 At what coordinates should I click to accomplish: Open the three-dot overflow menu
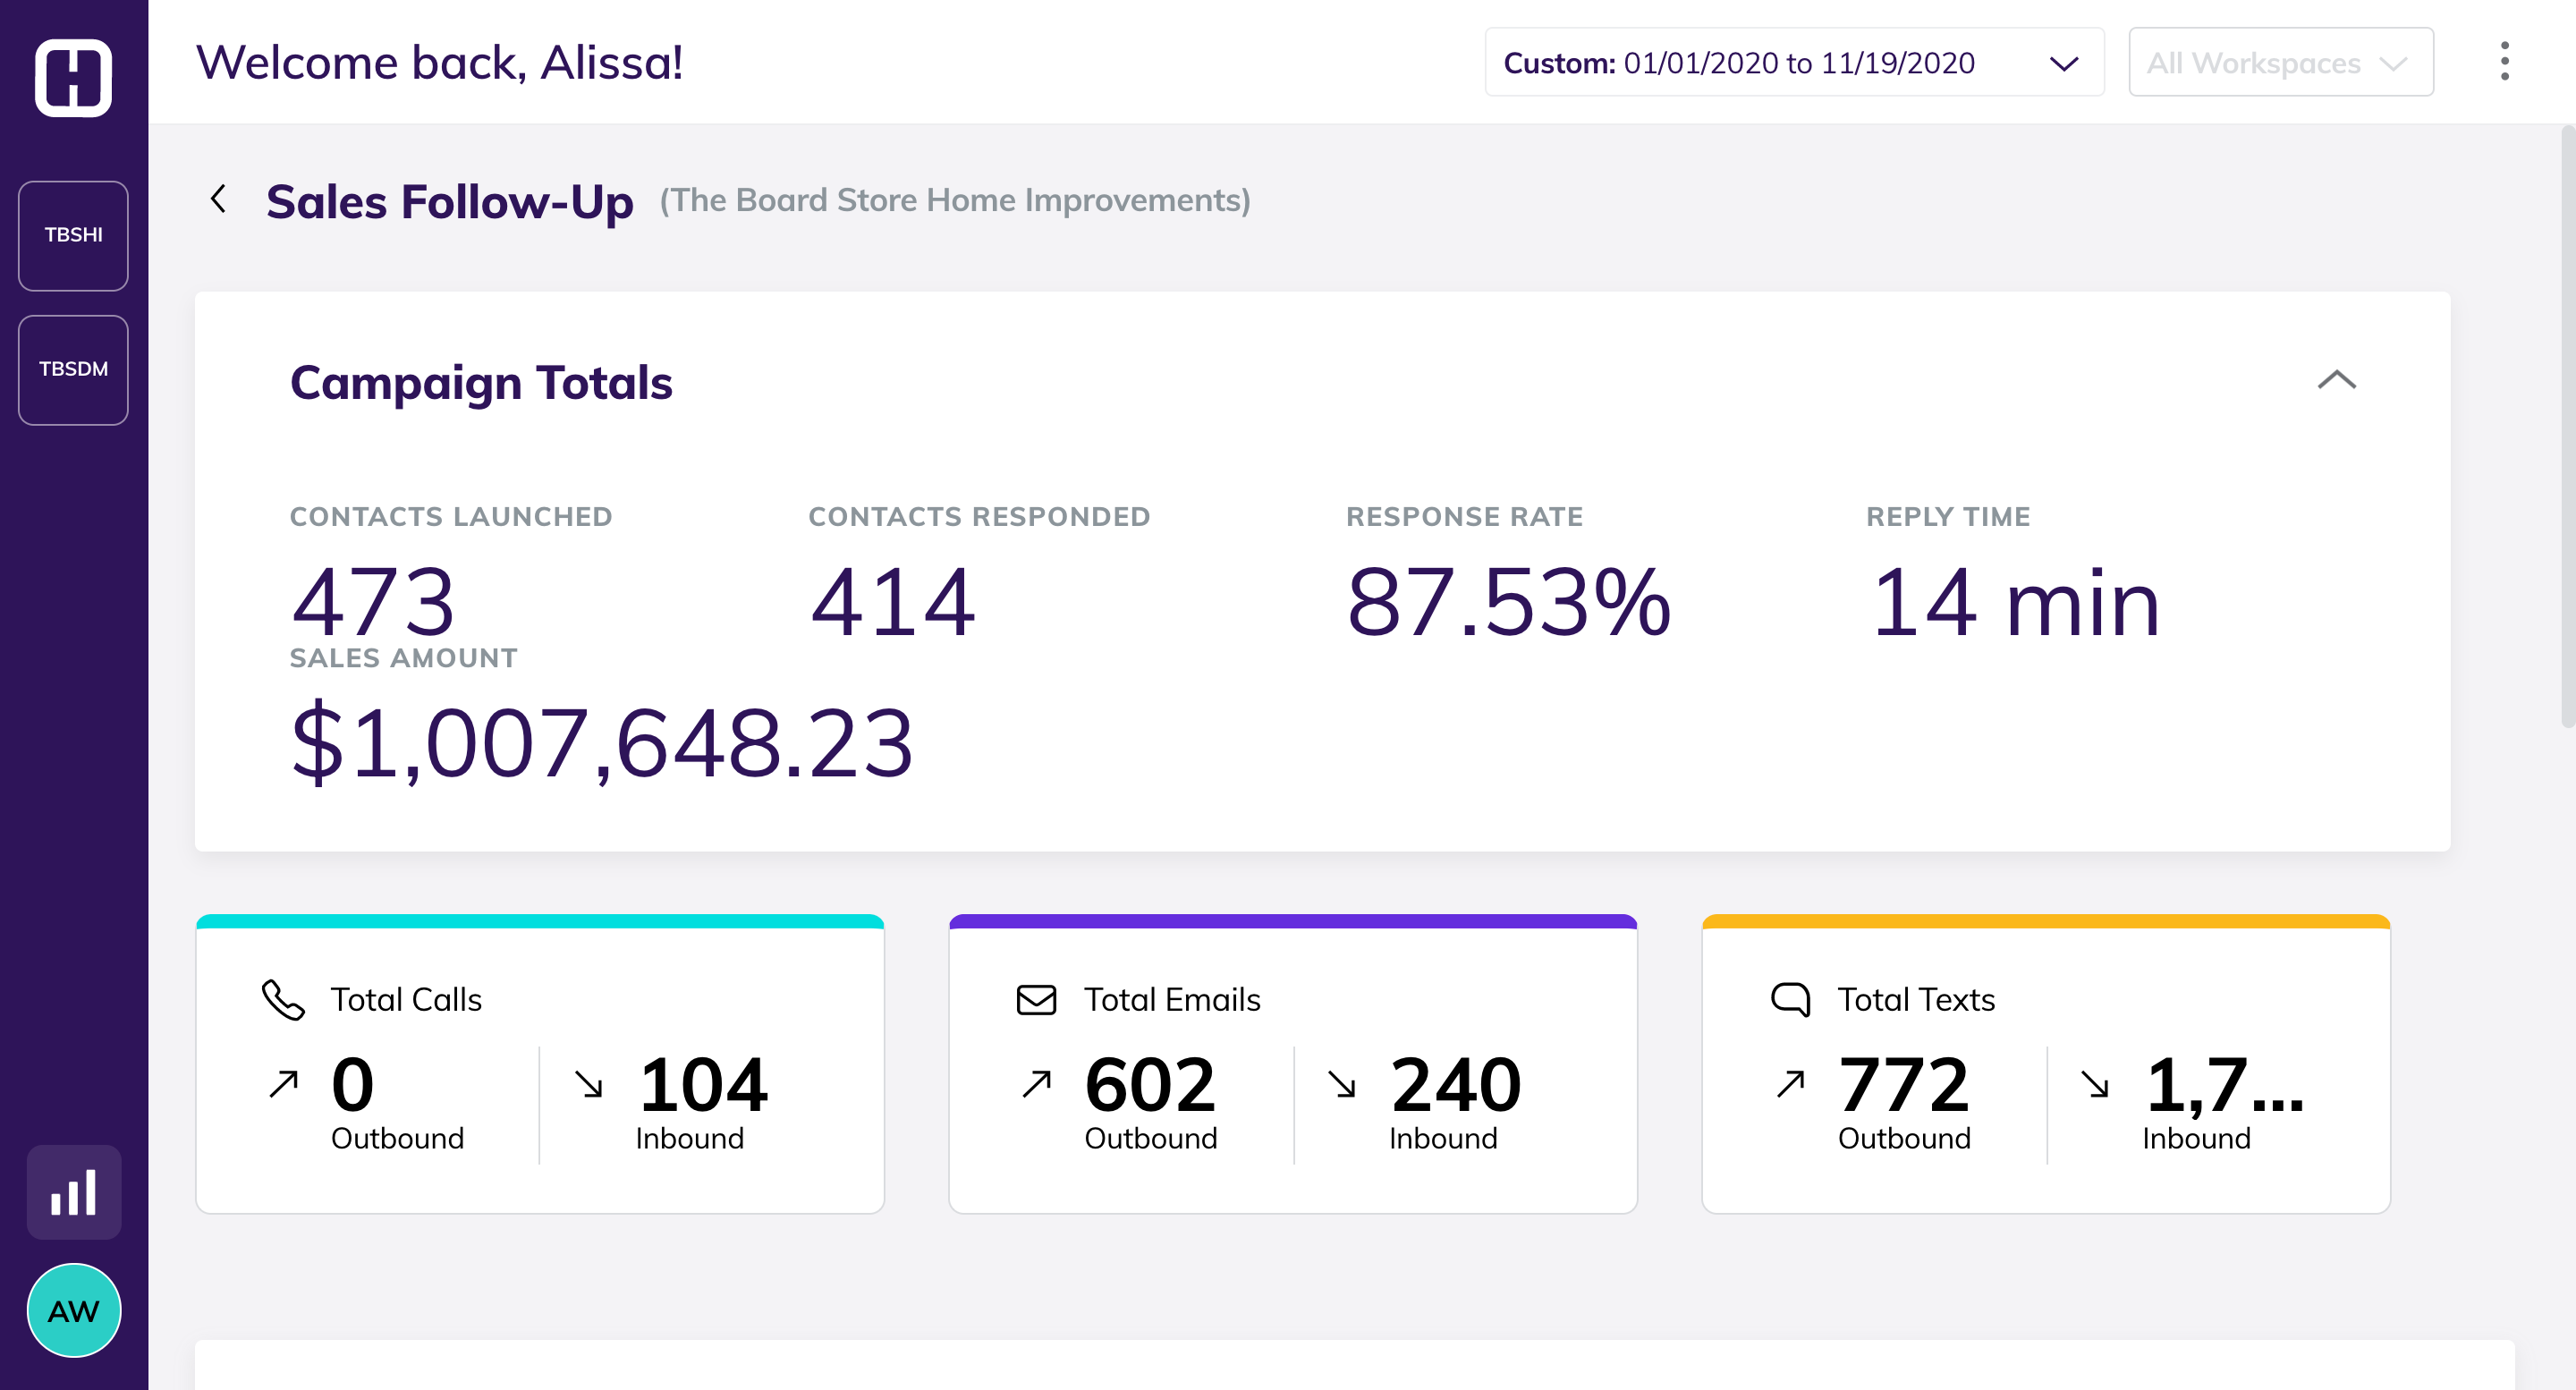(x=2505, y=62)
